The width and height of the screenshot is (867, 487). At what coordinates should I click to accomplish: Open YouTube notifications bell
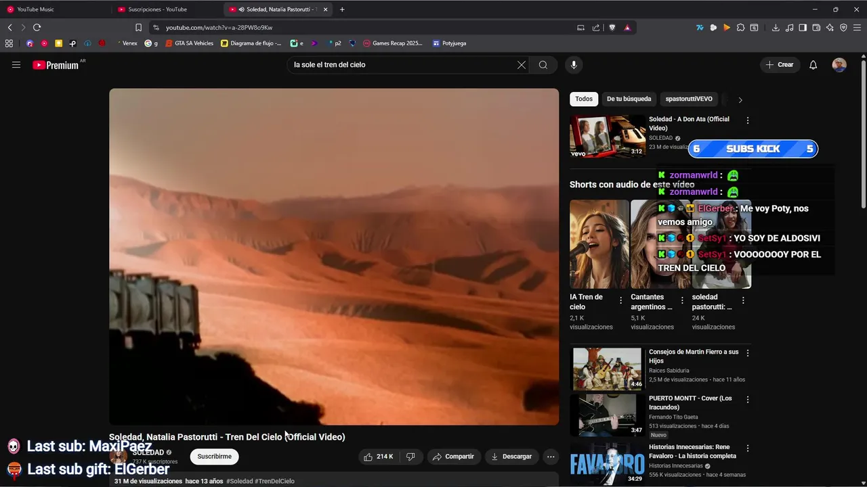tap(813, 65)
